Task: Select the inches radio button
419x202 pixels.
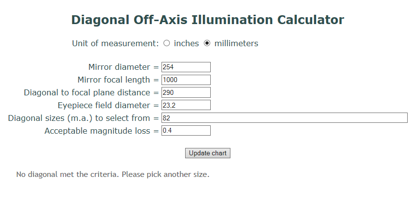Action: pos(166,43)
